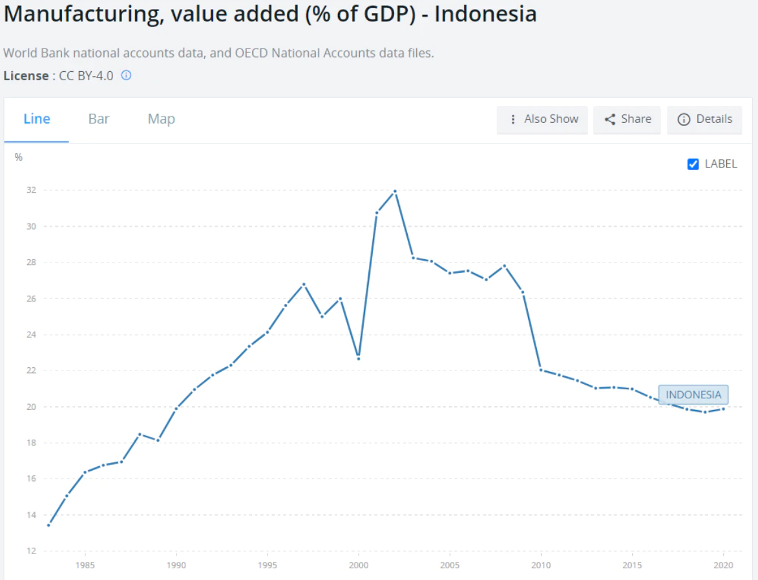The height and width of the screenshot is (580, 758).
Task: Click the first 1983 data point
Action: tap(48, 525)
